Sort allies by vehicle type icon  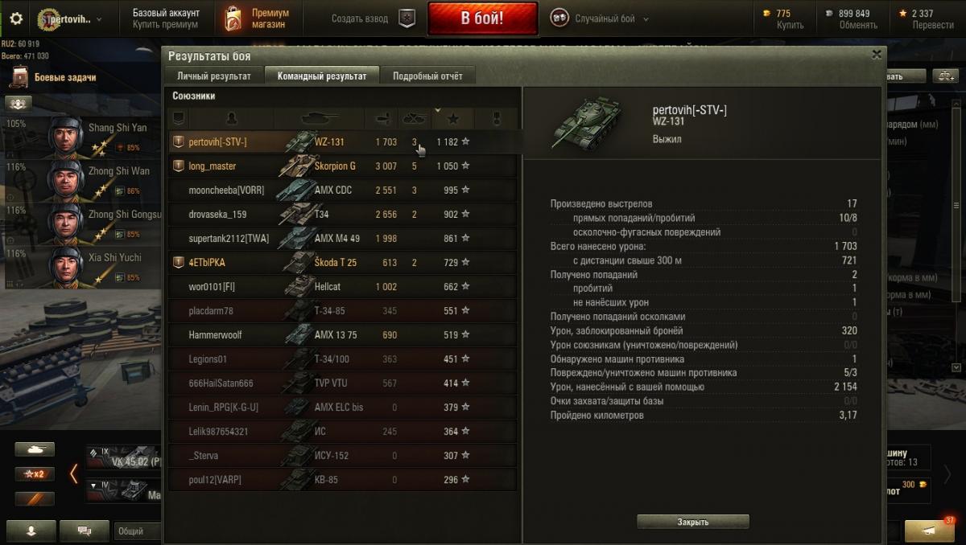point(320,119)
